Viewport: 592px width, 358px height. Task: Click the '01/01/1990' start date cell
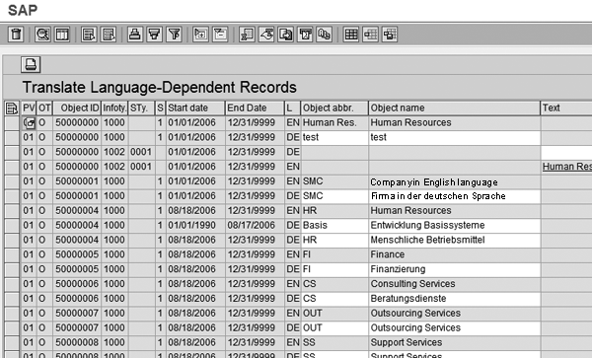tap(195, 226)
